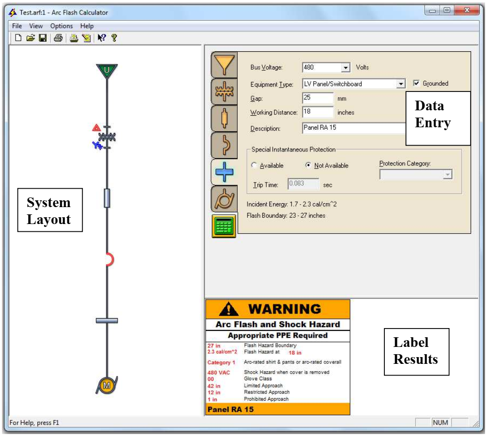Click the 2.3 cal/cm^2 value on label
487x435 pixels.
[x=222, y=352]
